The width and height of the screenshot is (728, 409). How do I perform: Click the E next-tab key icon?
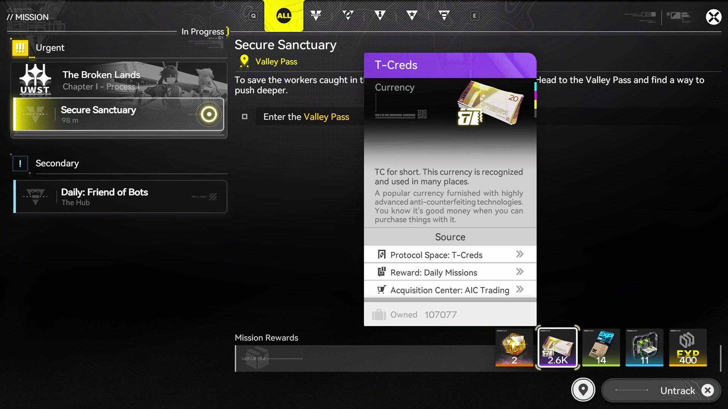474,16
